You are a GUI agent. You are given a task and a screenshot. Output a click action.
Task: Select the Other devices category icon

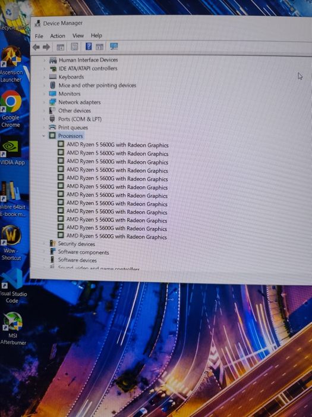coord(52,110)
